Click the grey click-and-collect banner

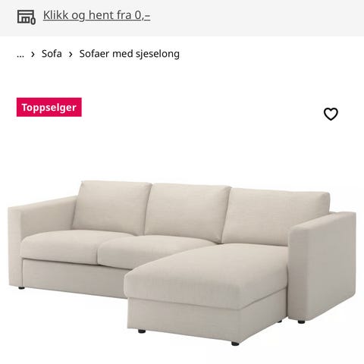coord(182,17)
